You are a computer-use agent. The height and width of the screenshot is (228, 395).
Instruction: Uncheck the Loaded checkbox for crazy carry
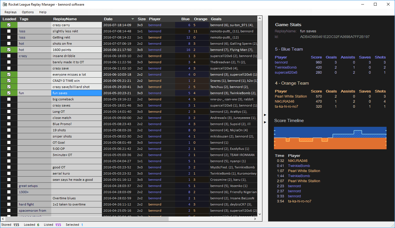point(9,25)
